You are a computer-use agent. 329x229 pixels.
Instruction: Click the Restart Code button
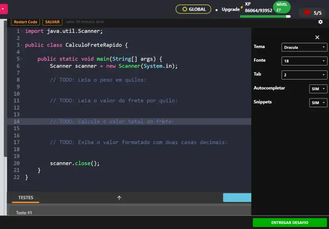click(x=25, y=22)
